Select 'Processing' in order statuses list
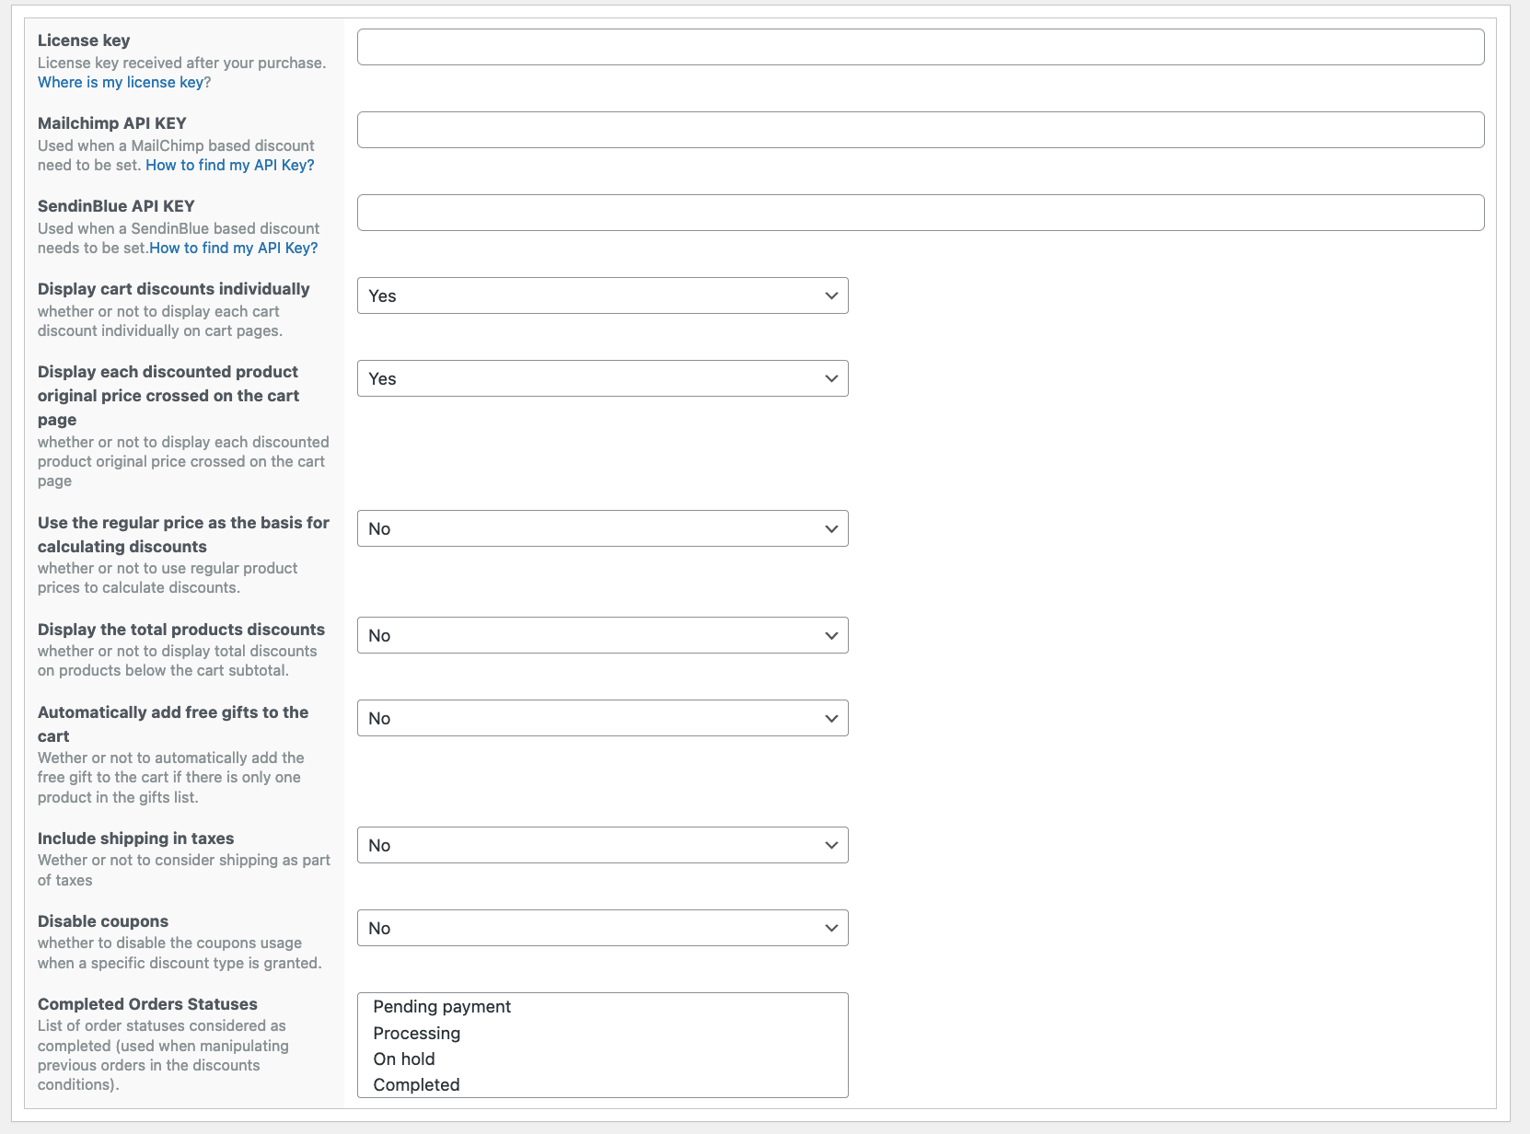 [417, 1033]
